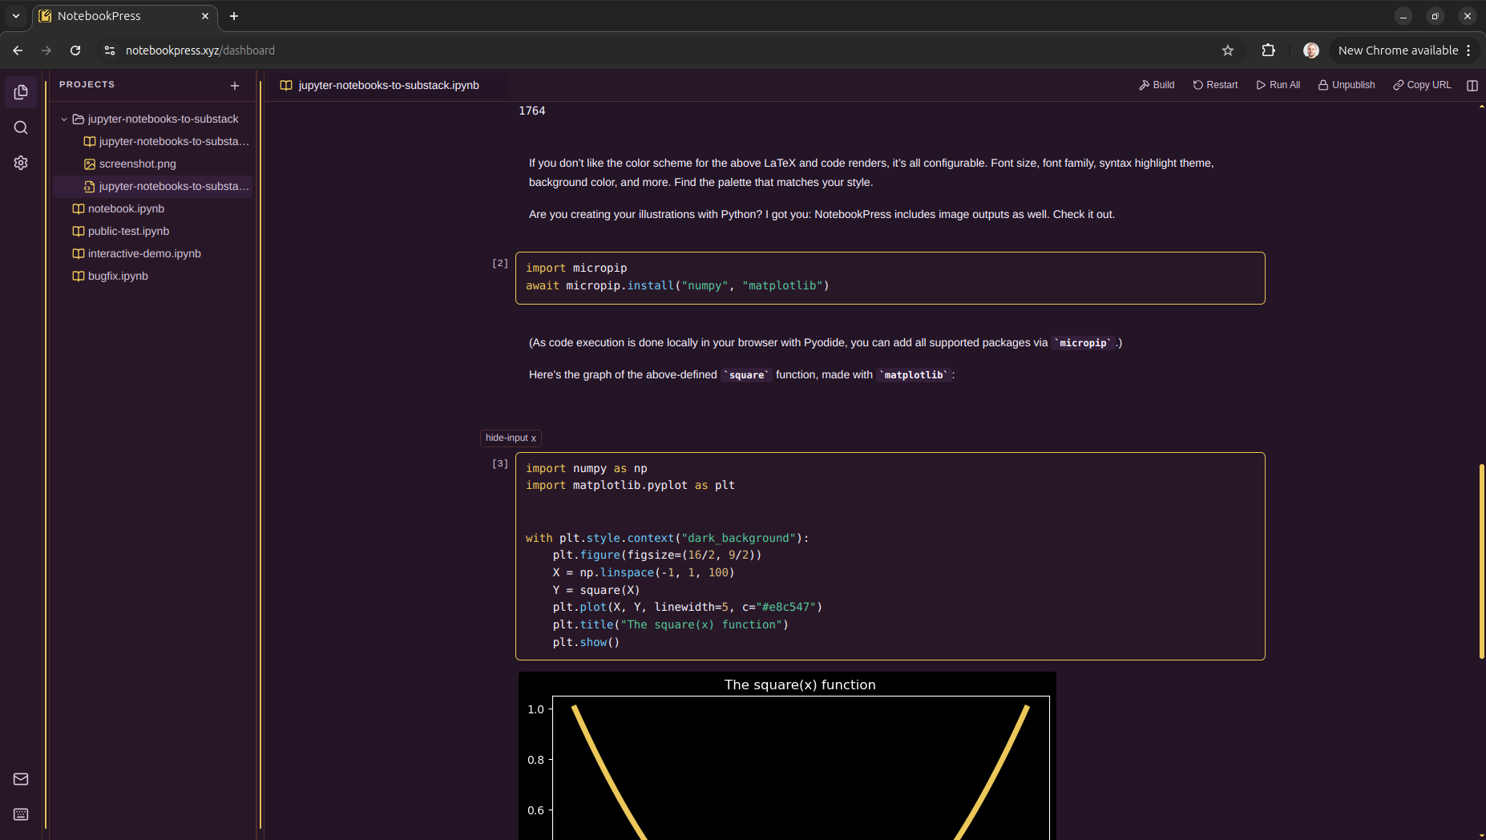1486x840 pixels.
Task: Click the Build button
Action: (1157, 85)
